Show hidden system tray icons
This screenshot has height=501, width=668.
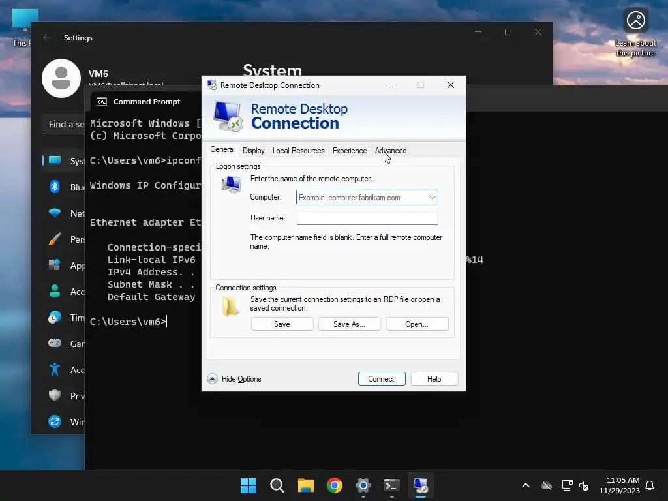tap(526, 485)
